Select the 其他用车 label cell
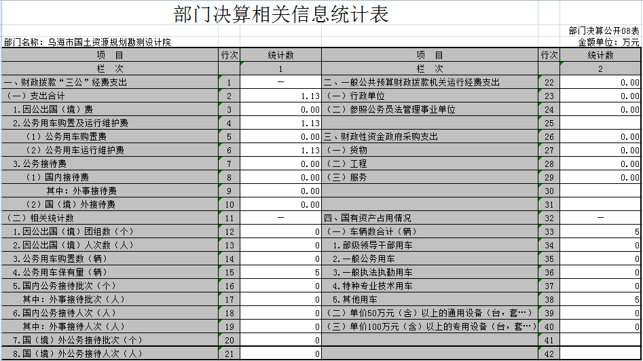Screen dimensions: 643x361 click(x=429, y=300)
